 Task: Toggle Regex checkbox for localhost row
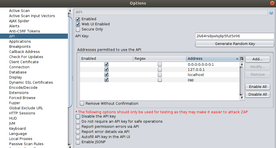point(160,75)
